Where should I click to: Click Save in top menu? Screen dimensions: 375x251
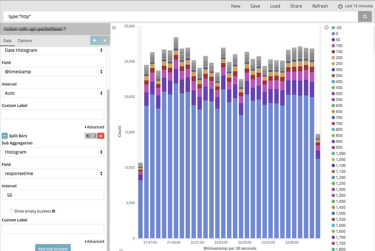click(x=255, y=6)
